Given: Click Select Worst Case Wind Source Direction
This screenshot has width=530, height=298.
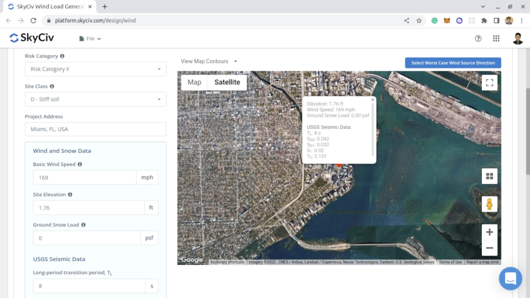Looking at the screenshot, I should pyautogui.click(x=453, y=63).
